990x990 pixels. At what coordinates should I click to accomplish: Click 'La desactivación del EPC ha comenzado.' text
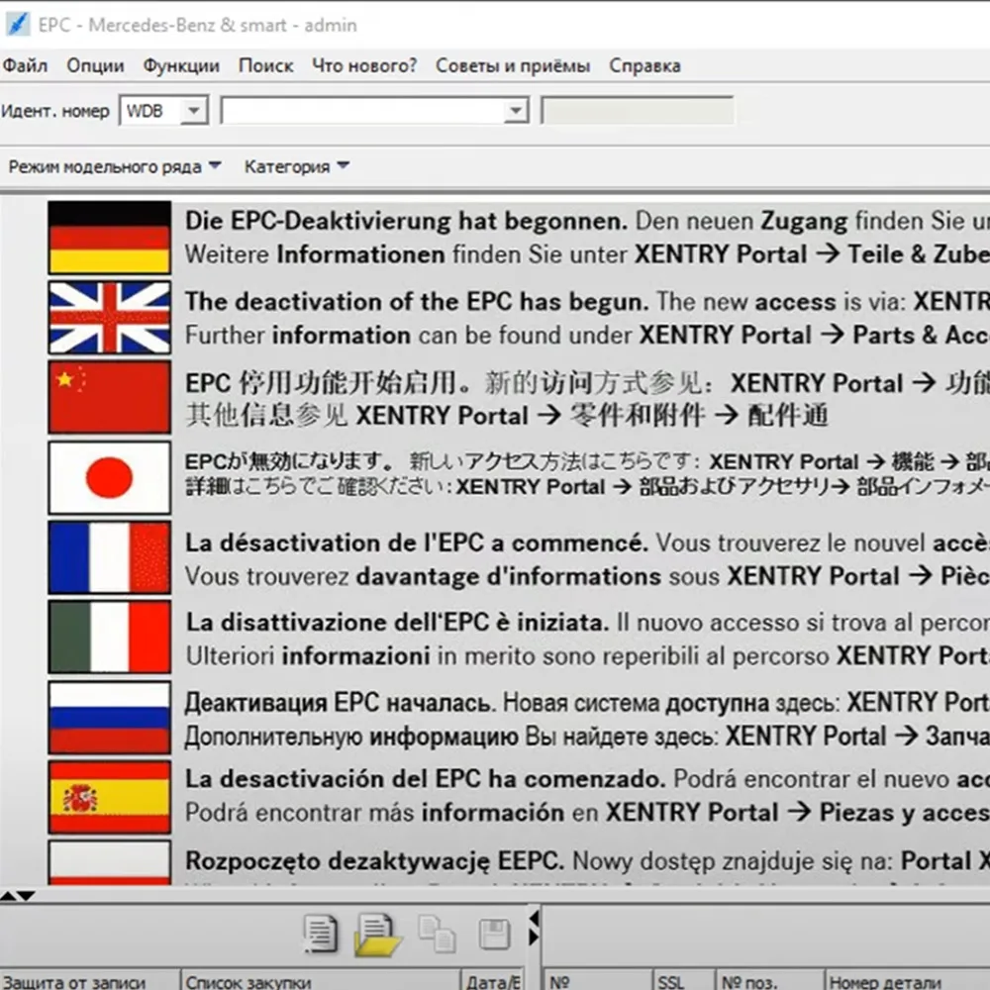coord(426,779)
